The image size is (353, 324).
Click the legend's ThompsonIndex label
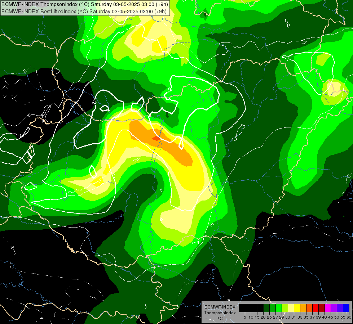click(220, 313)
